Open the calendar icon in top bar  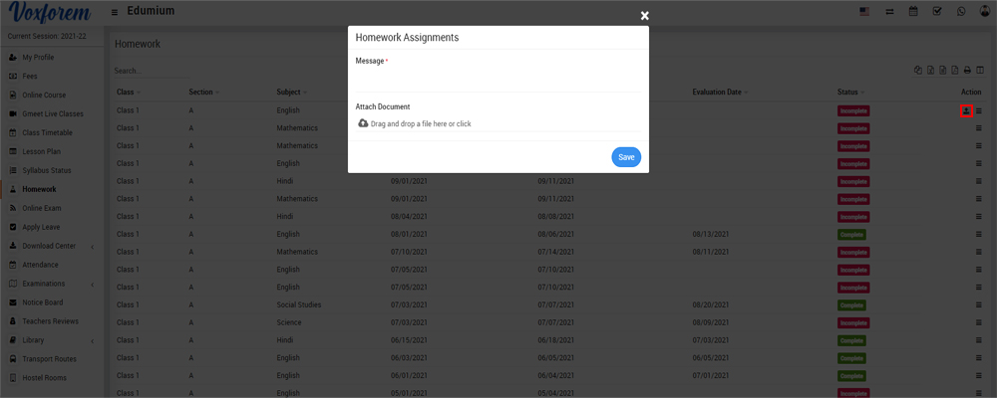click(913, 11)
